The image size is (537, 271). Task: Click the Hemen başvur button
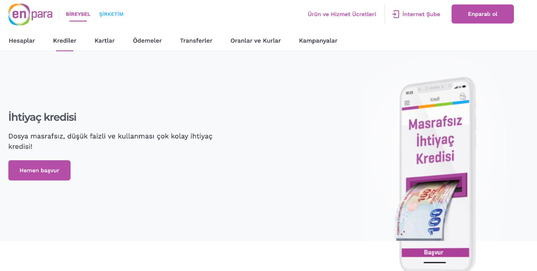point(40,170)
